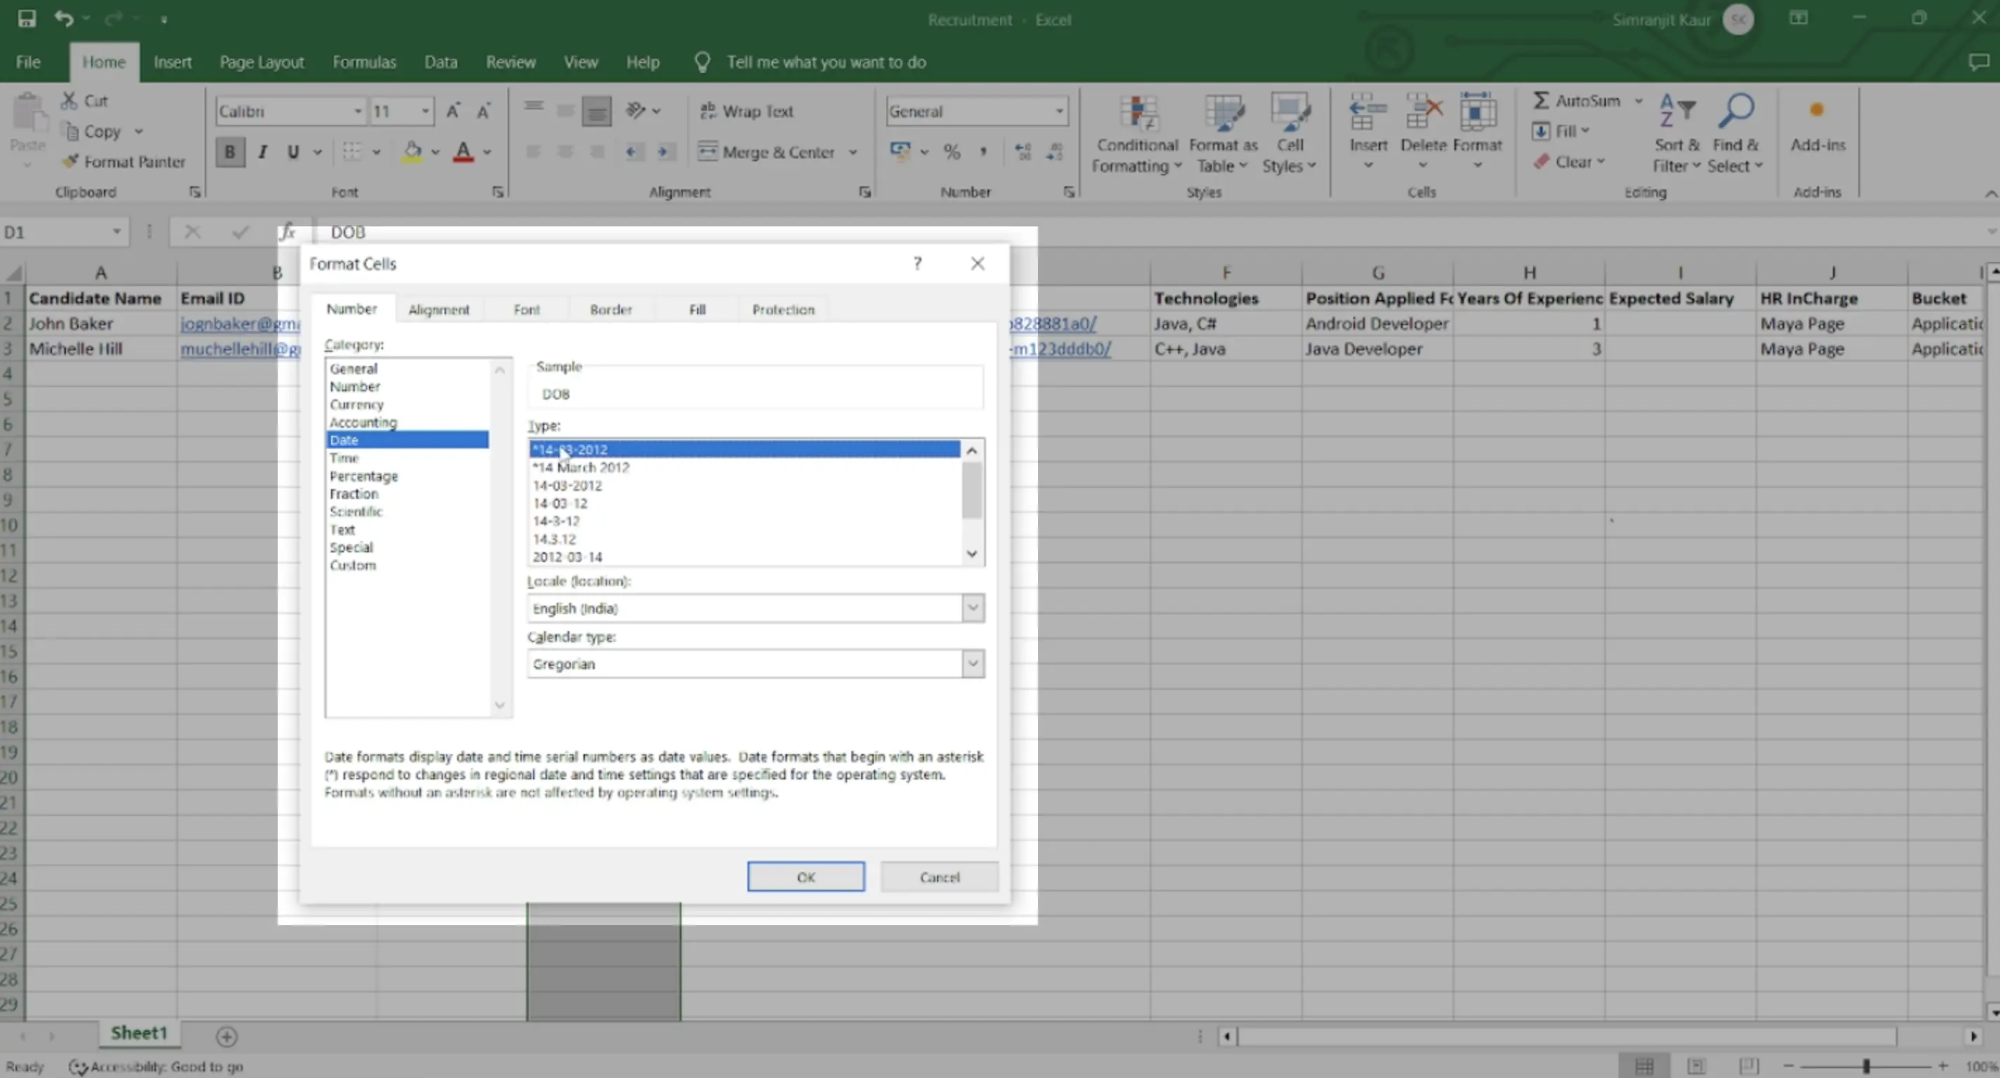Click Comma Style icon
This screenshot has width=2000, height=1078.
(x=984, y=151)
